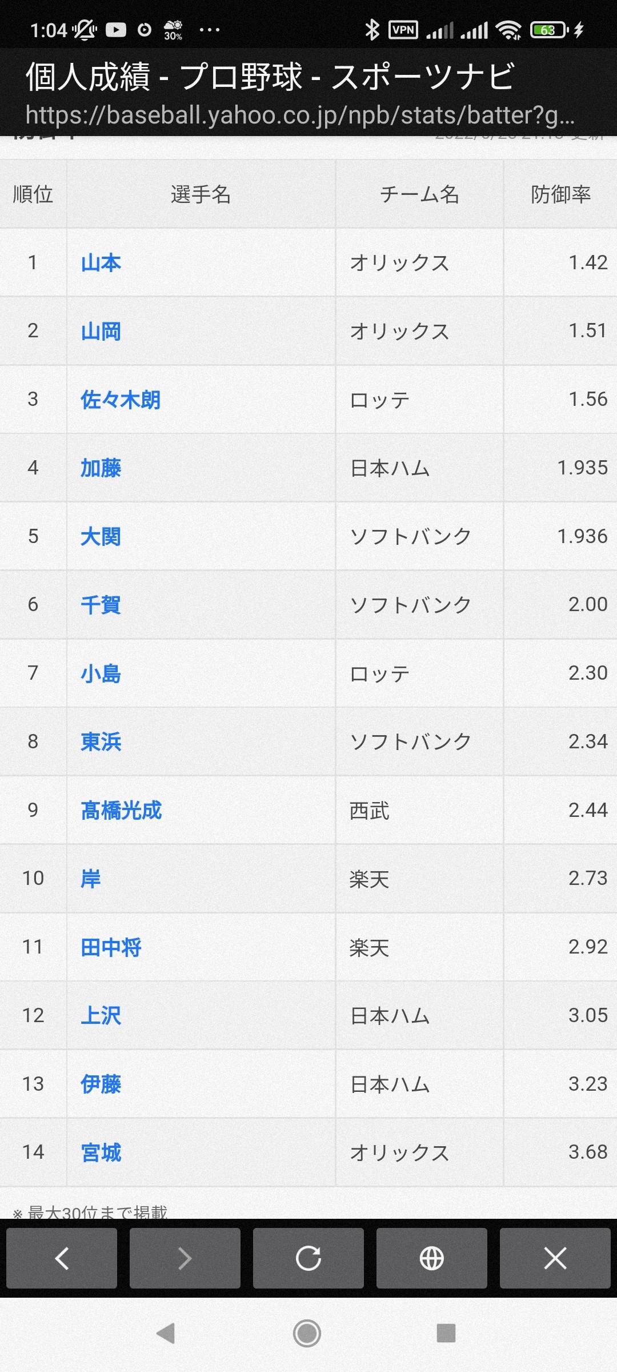Tap Android home circle button
Viewport: 617px width, 1372px height.
(307, 1334)
